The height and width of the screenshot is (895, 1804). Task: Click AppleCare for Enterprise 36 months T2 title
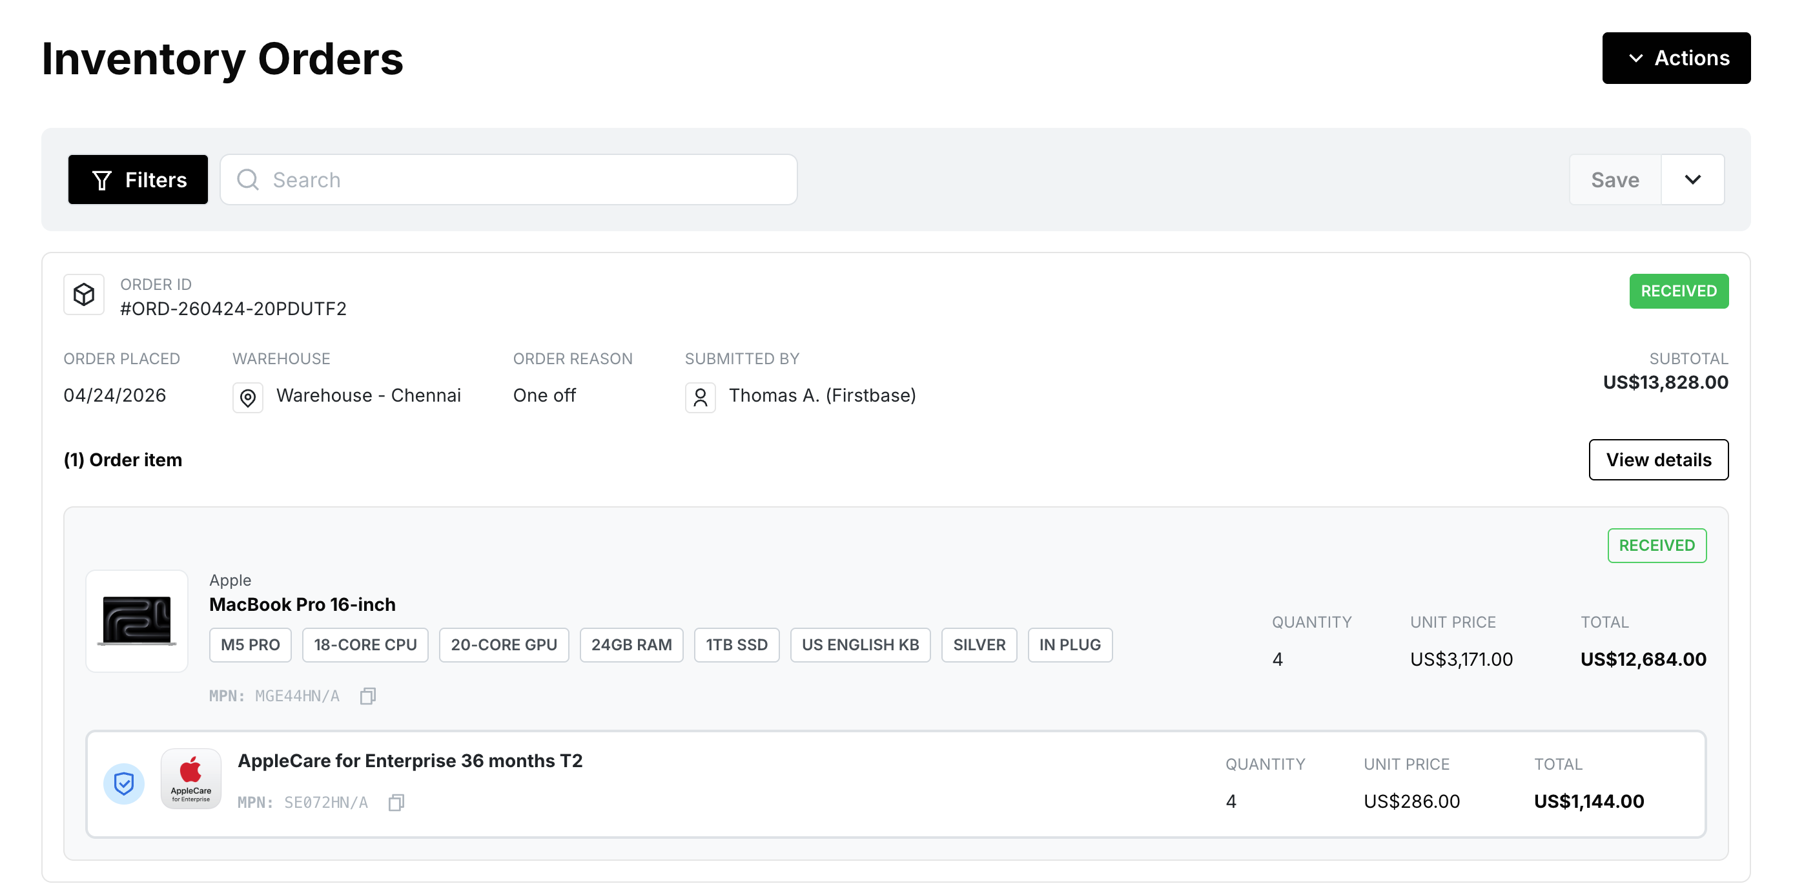pos(411,761)
